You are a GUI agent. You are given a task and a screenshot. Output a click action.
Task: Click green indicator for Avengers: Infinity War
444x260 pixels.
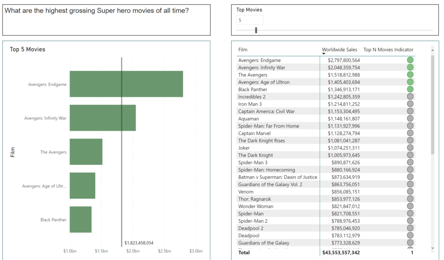click(410, 68)
